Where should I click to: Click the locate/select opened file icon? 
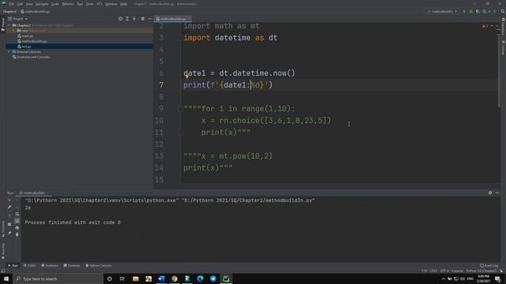click(x=120, y=19)
